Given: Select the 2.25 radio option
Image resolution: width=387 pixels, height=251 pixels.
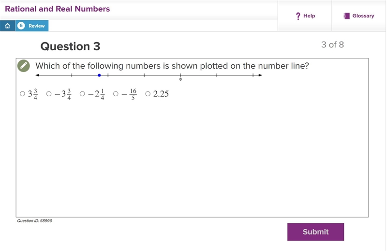Looking at the screenshot, I should (148, 94).
